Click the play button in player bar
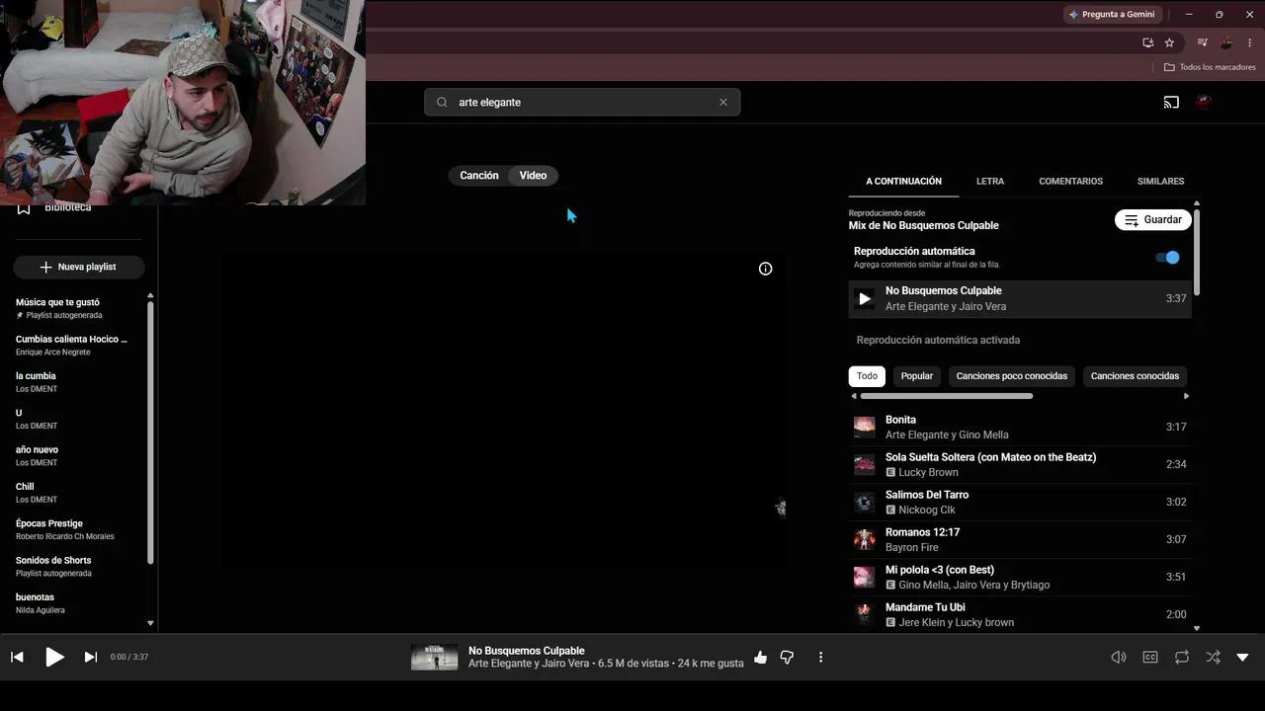Screen dimensions: 1265x711 54,657
